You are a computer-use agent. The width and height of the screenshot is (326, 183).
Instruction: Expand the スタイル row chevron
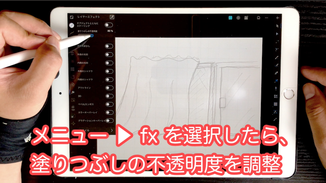pos(112,130)
